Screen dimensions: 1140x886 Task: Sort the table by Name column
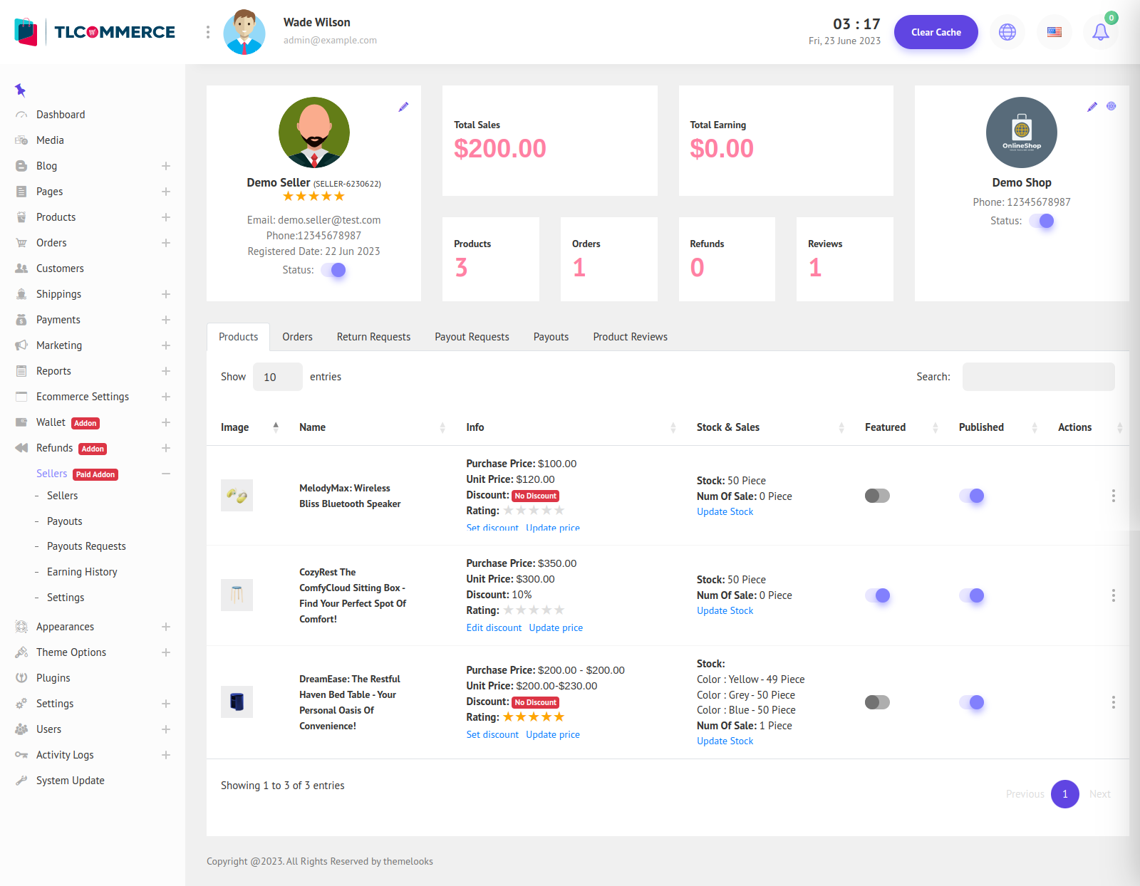[x=312, y=427]
